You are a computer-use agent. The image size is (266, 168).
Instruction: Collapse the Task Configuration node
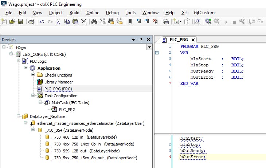pos(33,95)
